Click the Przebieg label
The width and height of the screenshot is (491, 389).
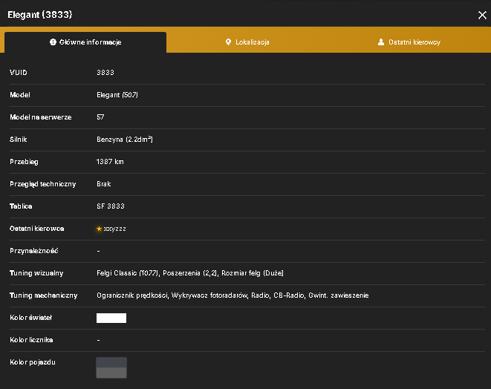(x=24, y=162)
